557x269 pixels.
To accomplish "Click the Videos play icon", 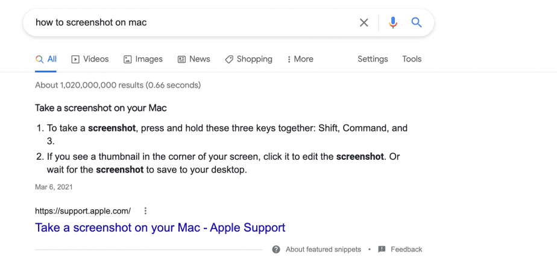I will click(75, 59).
